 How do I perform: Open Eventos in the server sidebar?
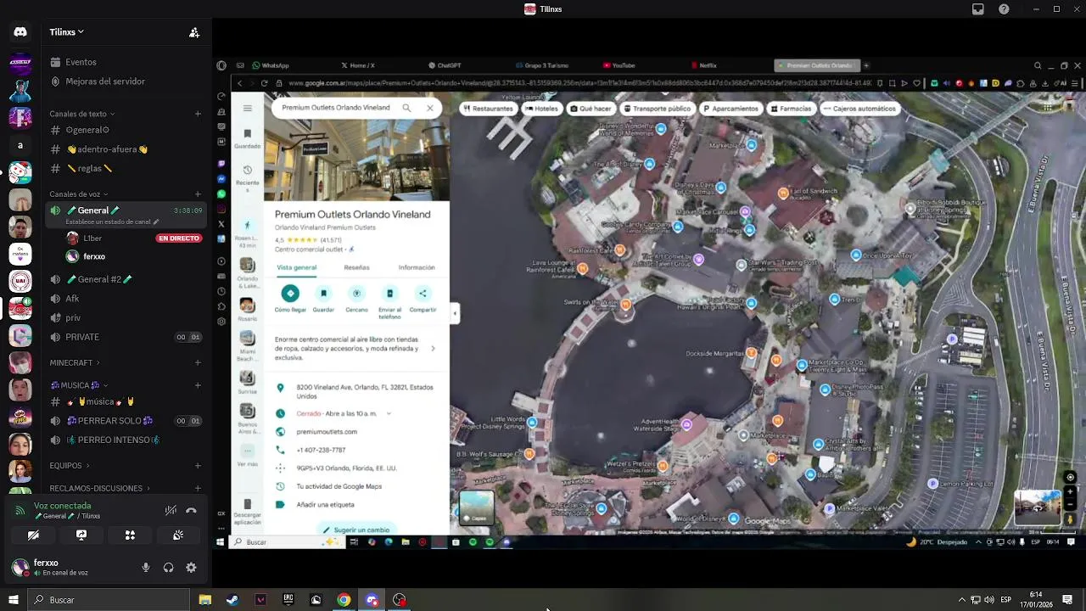126,62
